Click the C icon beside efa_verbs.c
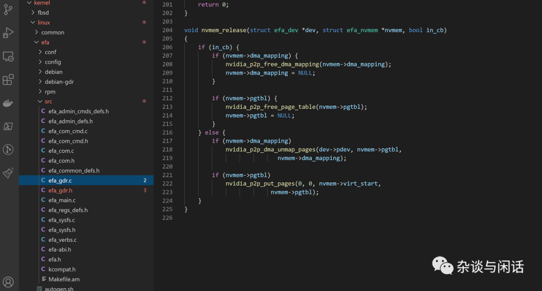Image resolution: width=542 pixels, height=291 pixels. [43, 239]
